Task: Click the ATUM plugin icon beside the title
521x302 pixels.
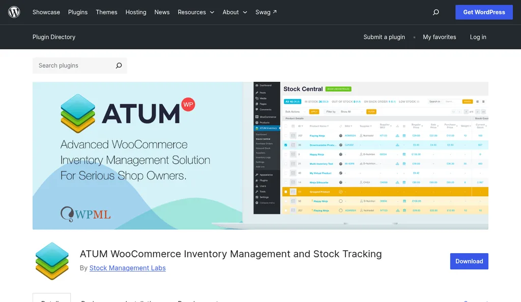Action: tap(52, 261)
